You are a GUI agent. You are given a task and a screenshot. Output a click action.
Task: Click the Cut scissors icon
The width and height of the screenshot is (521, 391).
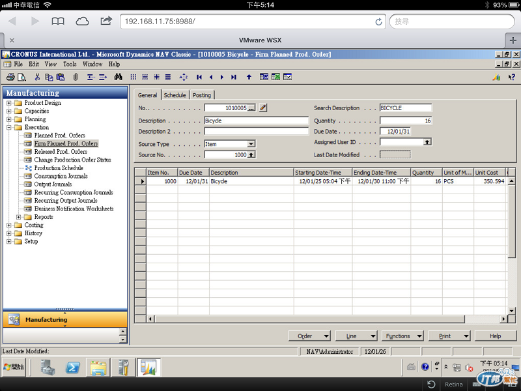(x=37, y=77)
